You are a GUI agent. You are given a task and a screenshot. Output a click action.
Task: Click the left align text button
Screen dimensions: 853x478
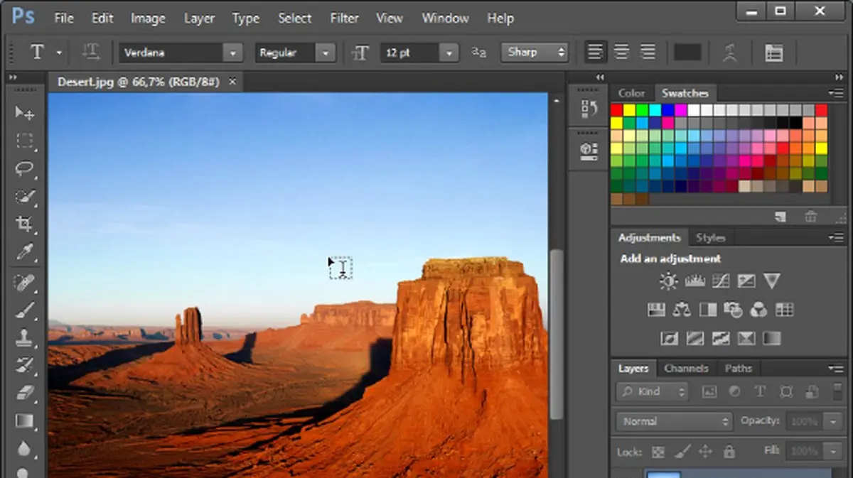pyautogui.click(x=595, y=52)
